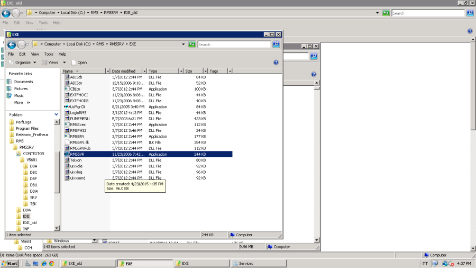Select the LicMgrCli application icon
The image size is (476, 268).
(67, 106)
